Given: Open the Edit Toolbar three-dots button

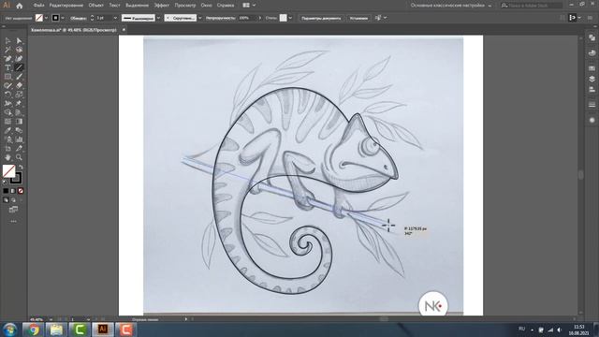Looking at the screenshot, I should click(x=13, y=221).
